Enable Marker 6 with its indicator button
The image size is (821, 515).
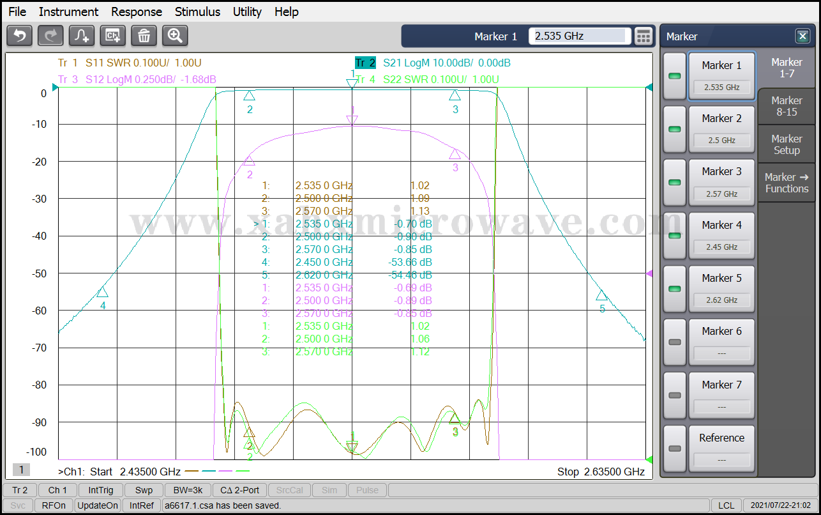pos(674,342)
